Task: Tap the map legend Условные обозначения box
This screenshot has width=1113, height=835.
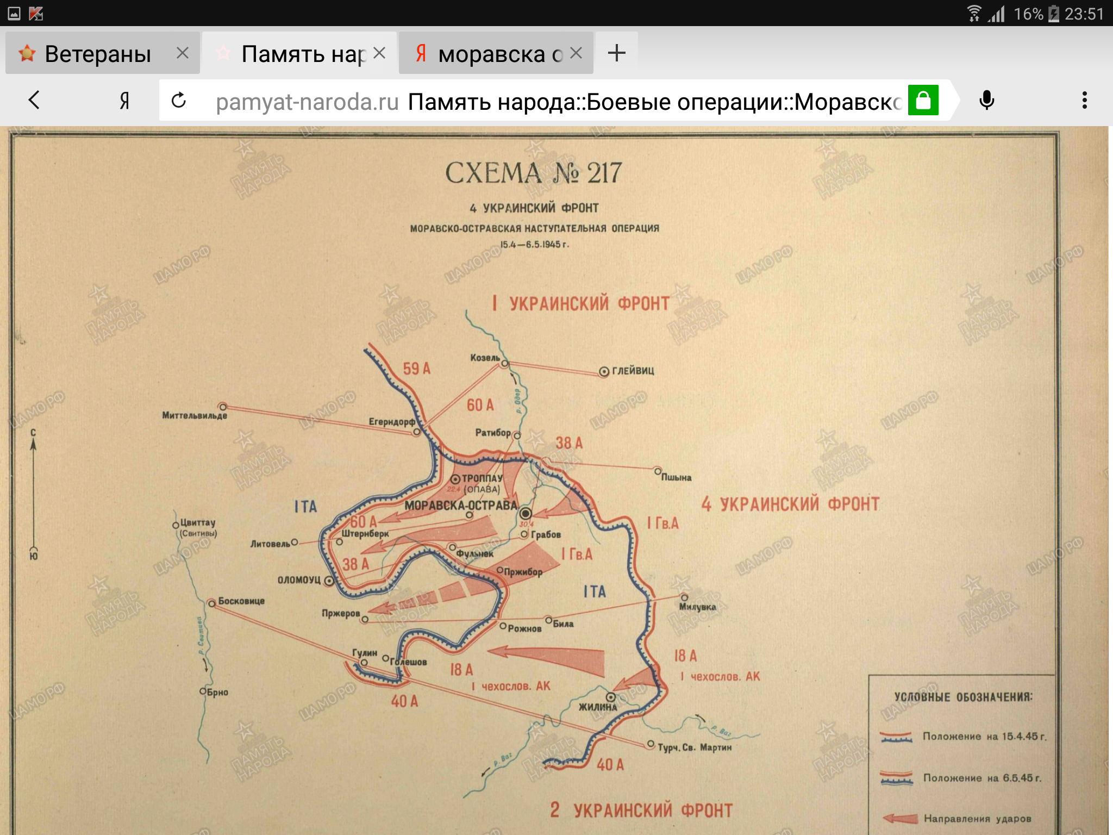Action: click(x=962, y=756)
